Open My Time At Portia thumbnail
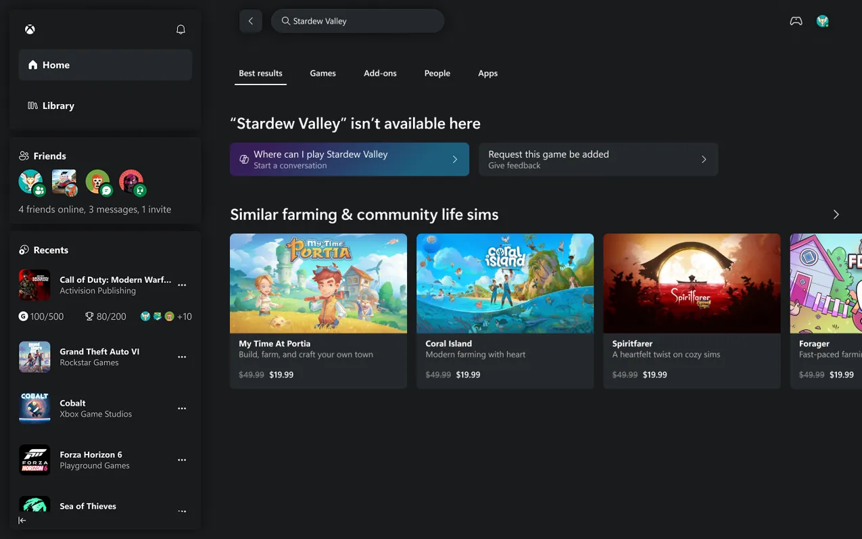This screenshot has width=862, height=539. click(x=318, y=283)
